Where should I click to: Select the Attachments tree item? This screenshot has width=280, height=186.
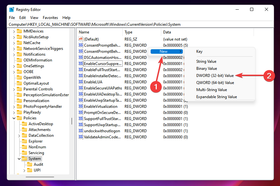tap(40, 130)
